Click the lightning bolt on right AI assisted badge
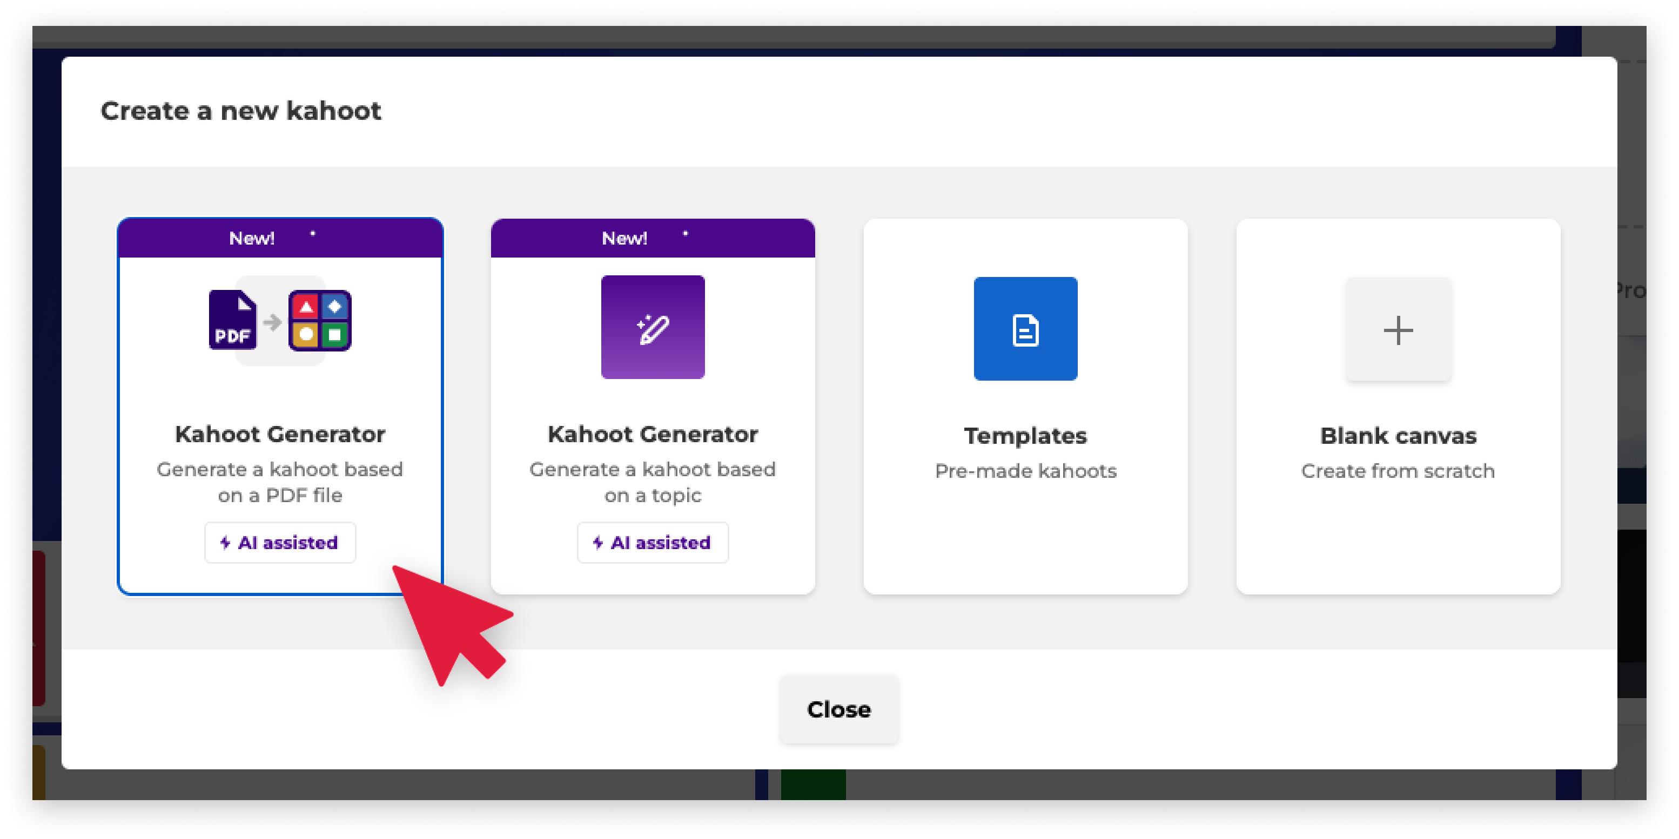The height and width of the screenshot is (839, 1679). pos(597,543)
